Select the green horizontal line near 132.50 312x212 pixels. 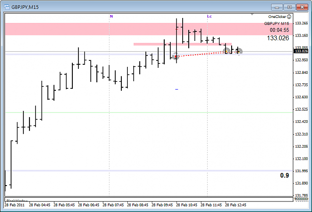coord(149,113)
